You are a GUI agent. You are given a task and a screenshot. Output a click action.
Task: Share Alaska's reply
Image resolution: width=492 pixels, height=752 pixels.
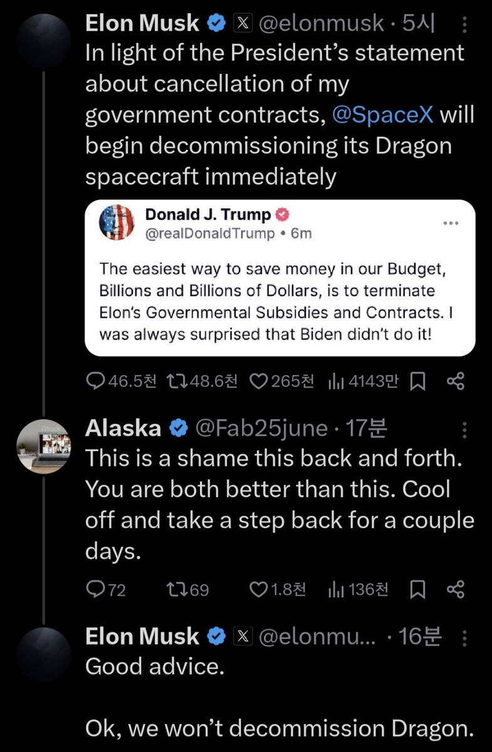(x=456, y=589)
